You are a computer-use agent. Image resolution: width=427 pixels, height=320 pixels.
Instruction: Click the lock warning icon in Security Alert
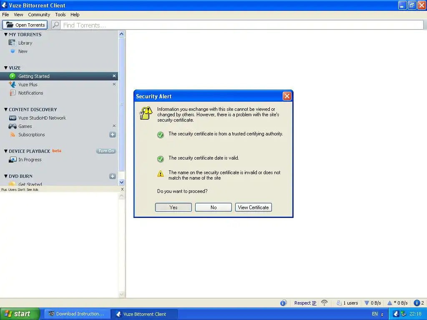click(x=146, y=113)
